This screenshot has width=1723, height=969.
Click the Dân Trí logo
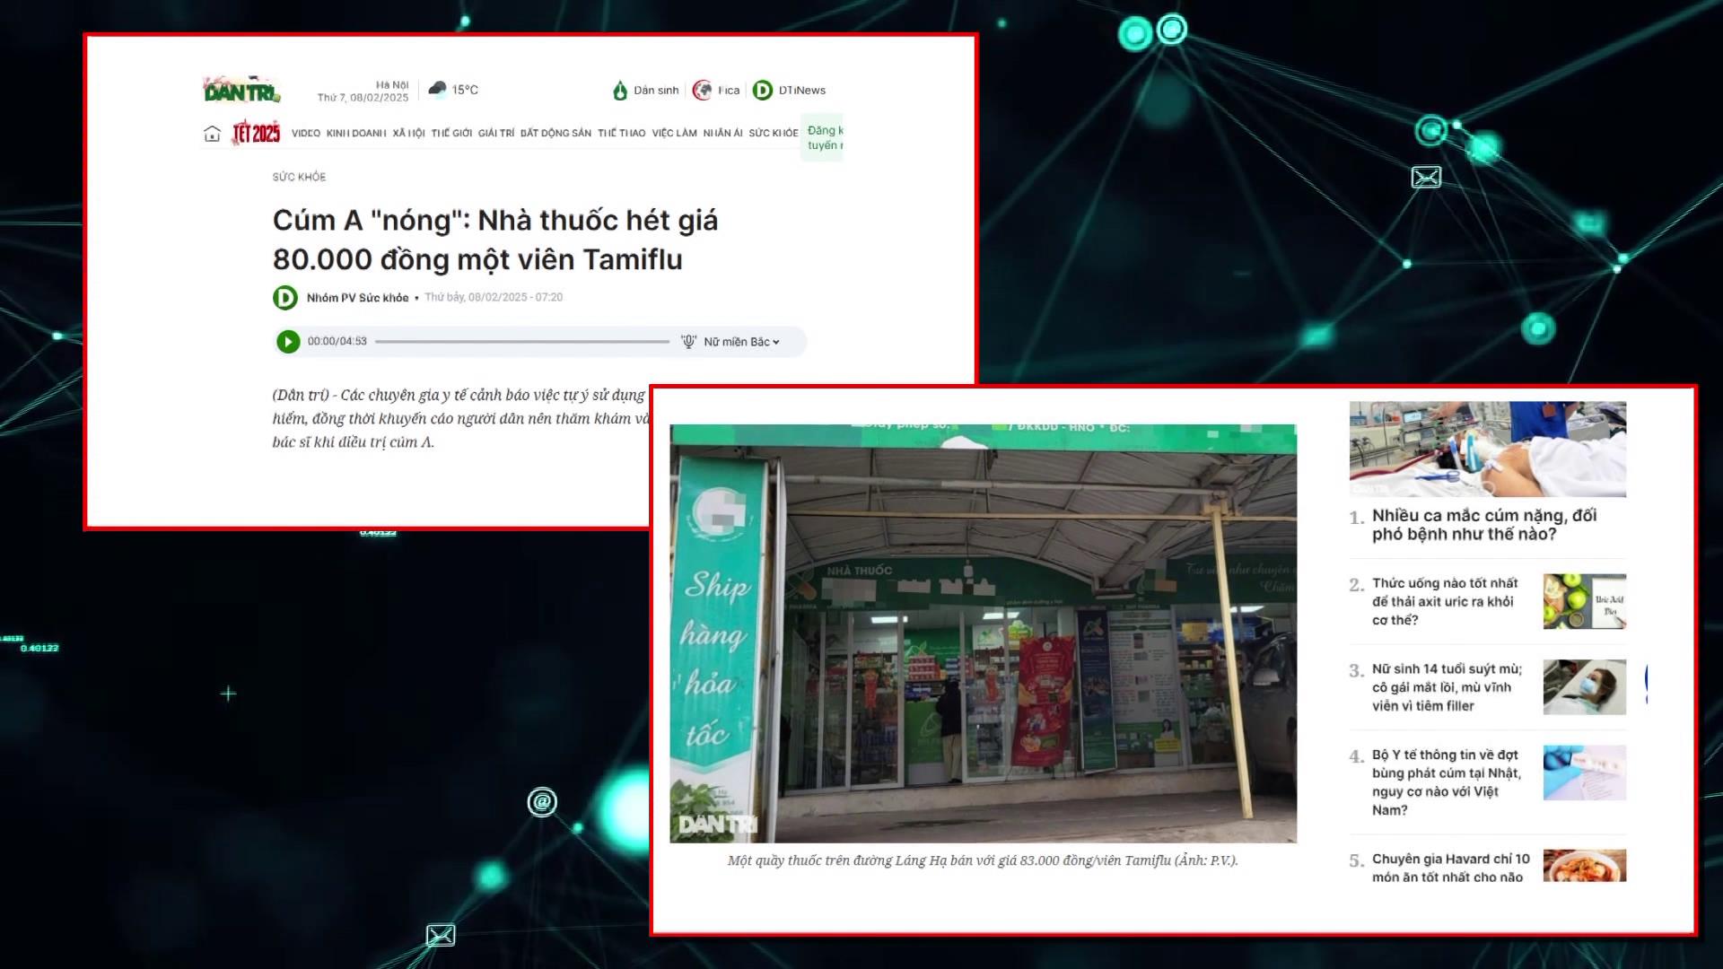[x=241, y=90]
